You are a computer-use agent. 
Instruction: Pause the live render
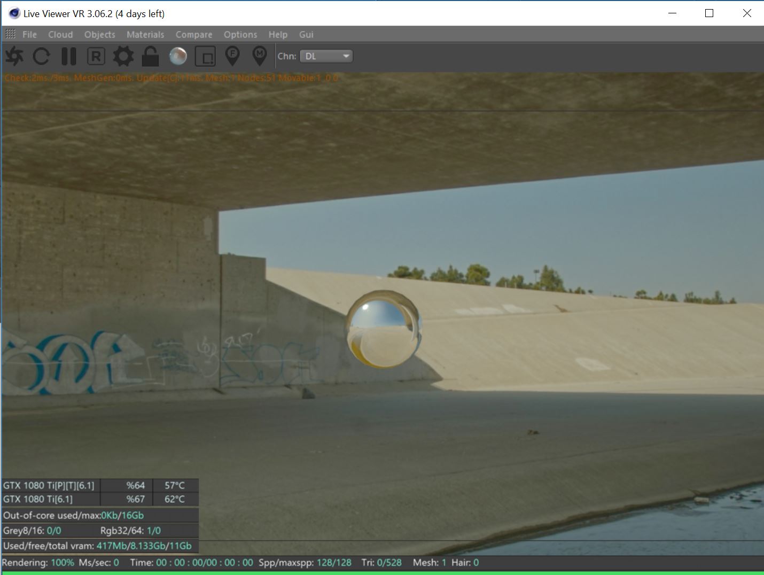point(69,56)
